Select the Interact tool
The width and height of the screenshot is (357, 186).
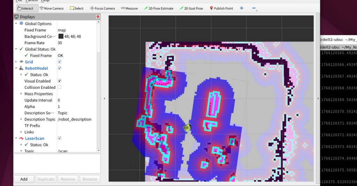[25, 8]
